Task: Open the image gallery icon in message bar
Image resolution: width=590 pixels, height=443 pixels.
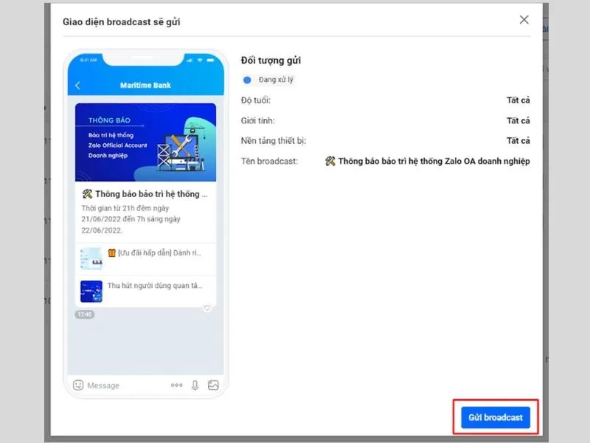Action: [x=213, y=385]
